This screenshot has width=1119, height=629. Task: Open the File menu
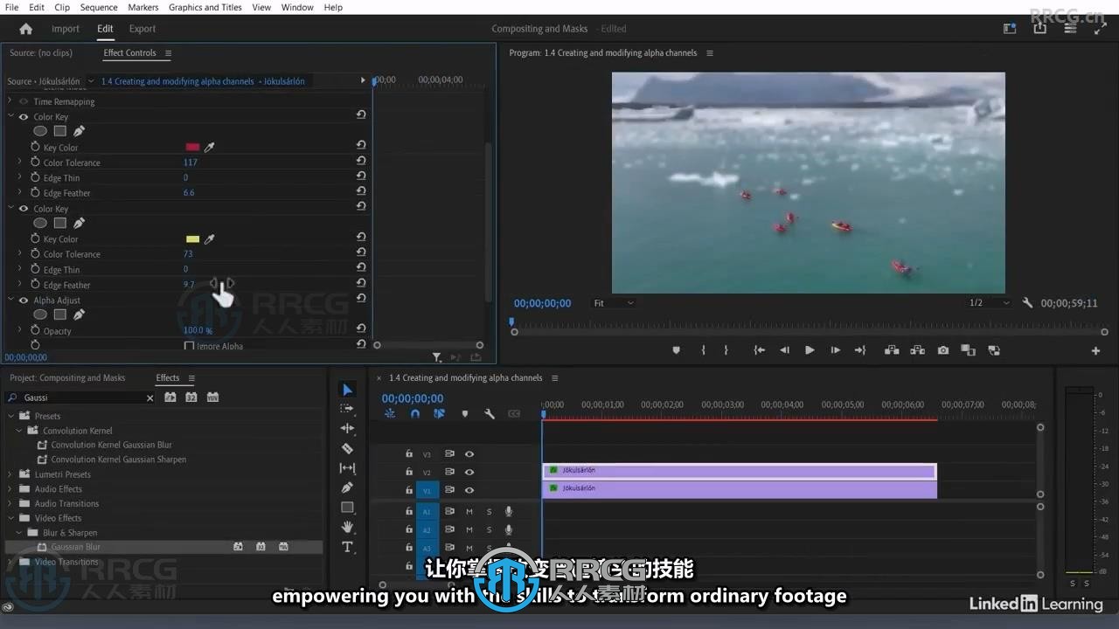12,7
